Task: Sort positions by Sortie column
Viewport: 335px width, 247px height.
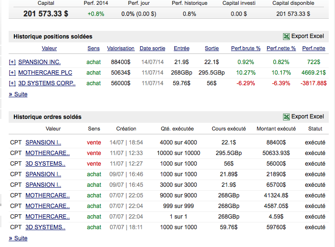Action: 212,48
